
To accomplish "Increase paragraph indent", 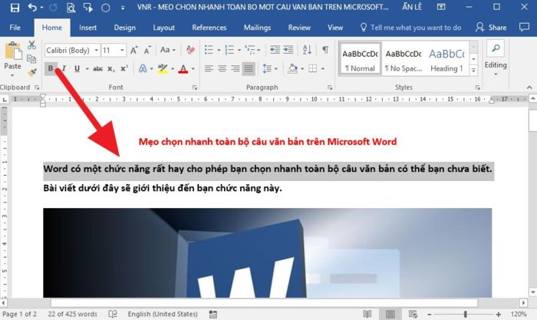I will click(288, 50).
